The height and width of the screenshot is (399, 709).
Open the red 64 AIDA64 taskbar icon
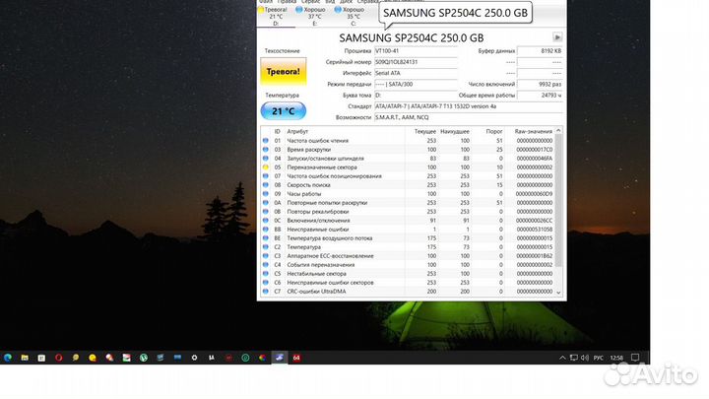click(296, 358)
